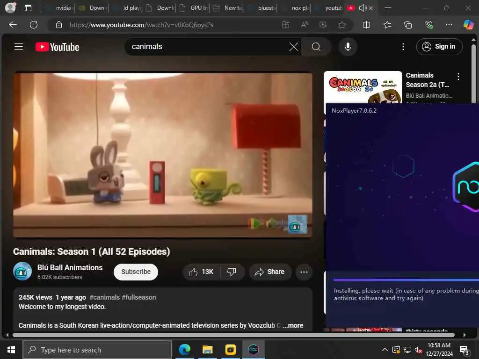Start voice search with the microphone

(348, 47)
